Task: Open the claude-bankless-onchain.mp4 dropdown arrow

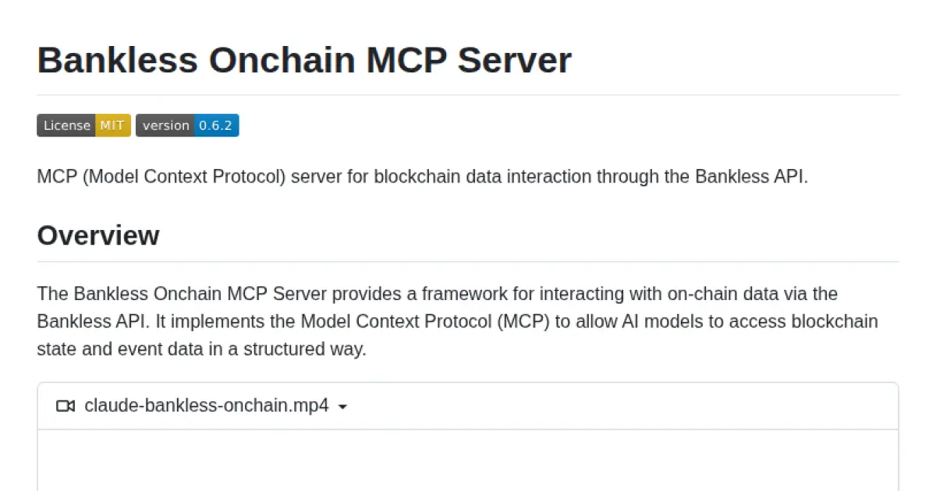Action: tap(342, 406)
